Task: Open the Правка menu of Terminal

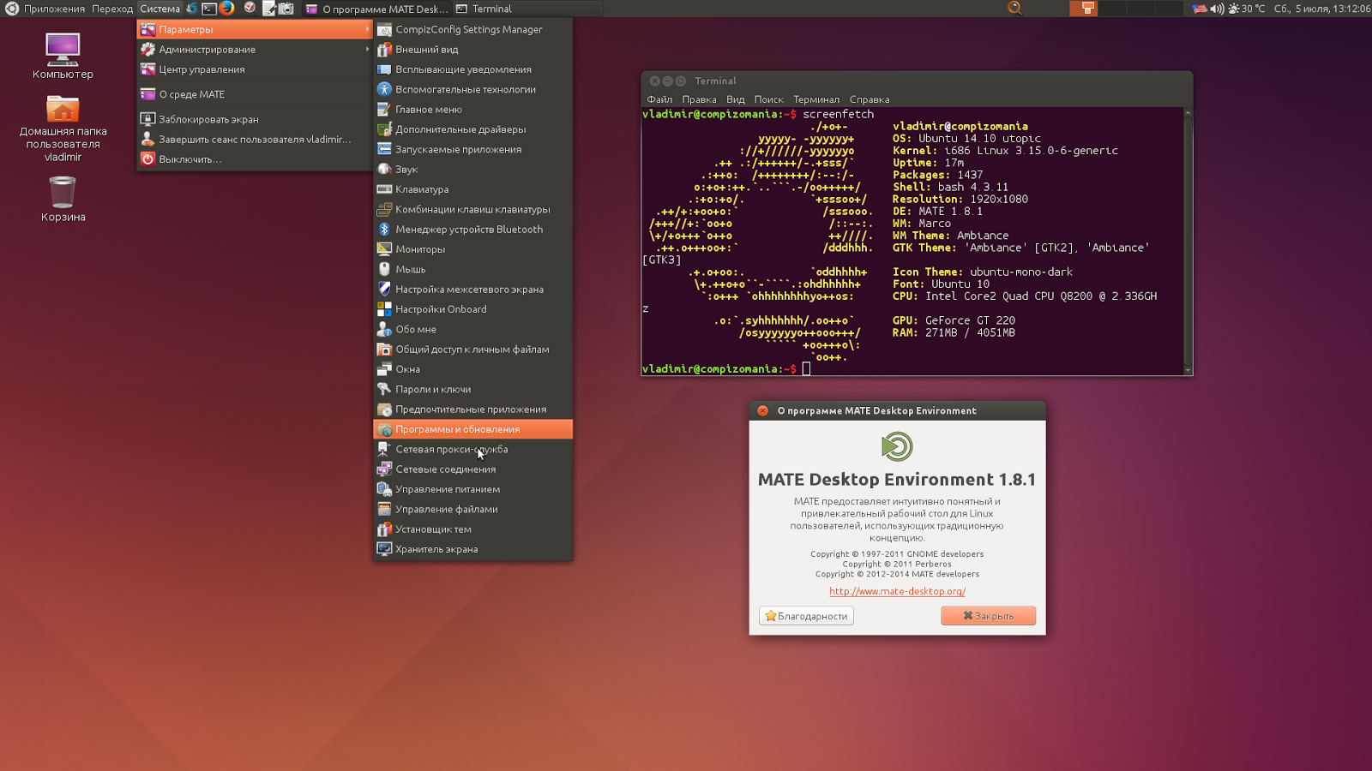Action: [x=699, y=99]
